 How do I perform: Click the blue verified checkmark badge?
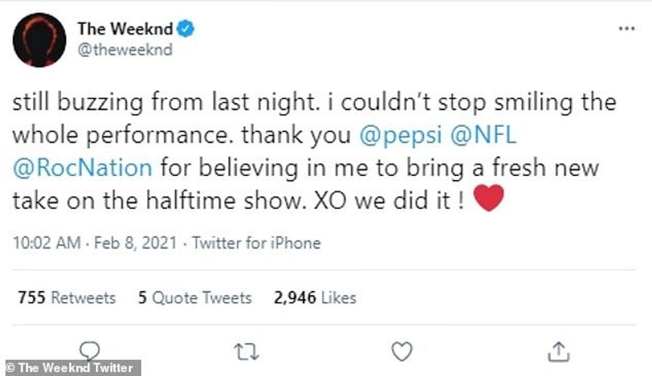coord(186,29)
